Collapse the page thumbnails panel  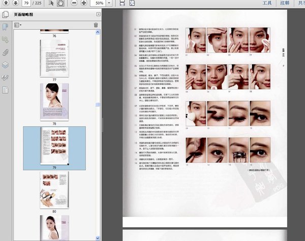coord(98,15)
